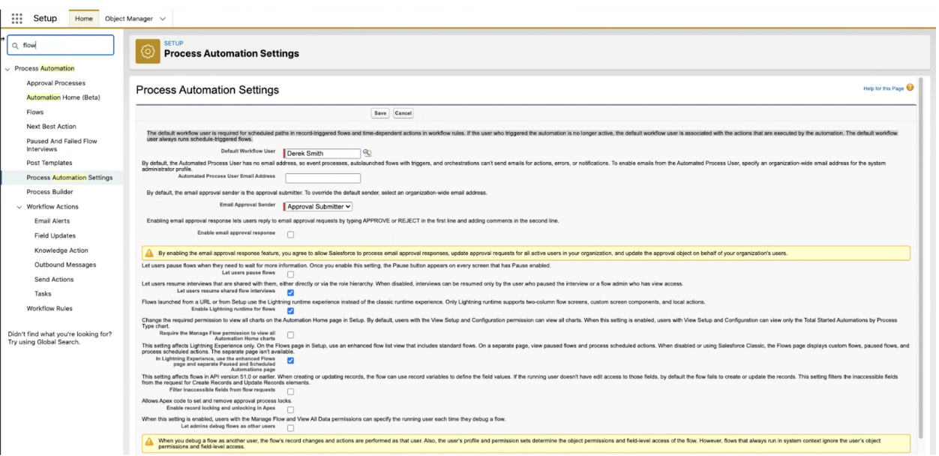The height and width of the screenshot is (456, 939).
Task: Collapse the Workflow Actions subsection
Action: [19, 207]
